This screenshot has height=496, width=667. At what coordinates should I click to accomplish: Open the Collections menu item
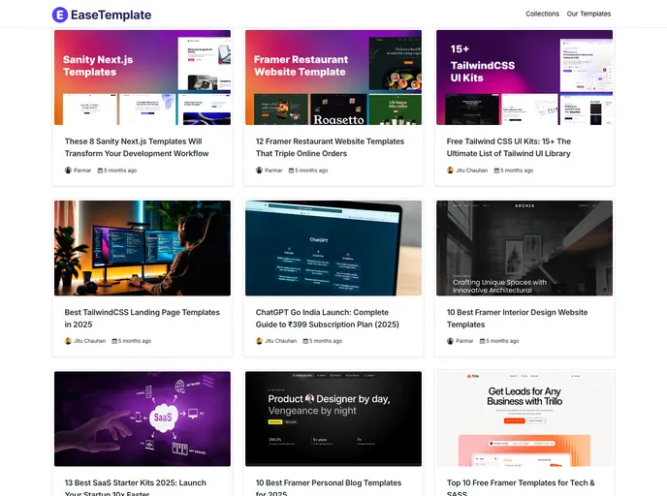click(x=542, y=14)
